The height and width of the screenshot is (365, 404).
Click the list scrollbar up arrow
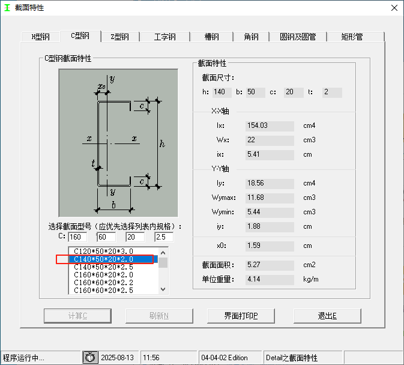click(163, 253)
